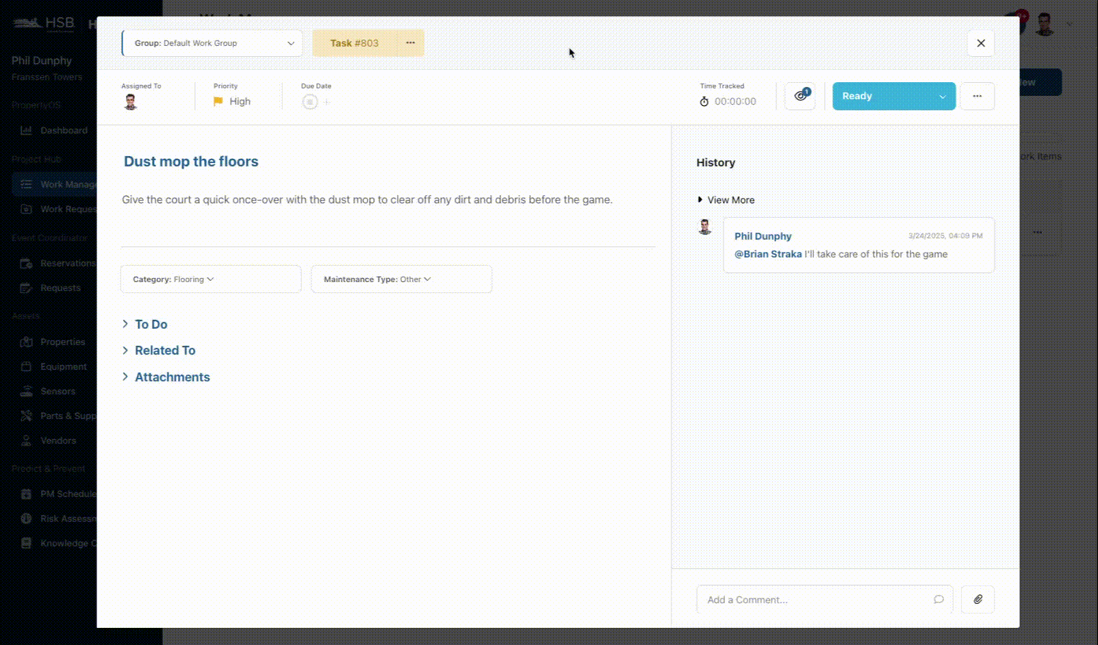Click the Risk Assessment icon in sidebar
The image size is (1098, 645).
[26, 518]
